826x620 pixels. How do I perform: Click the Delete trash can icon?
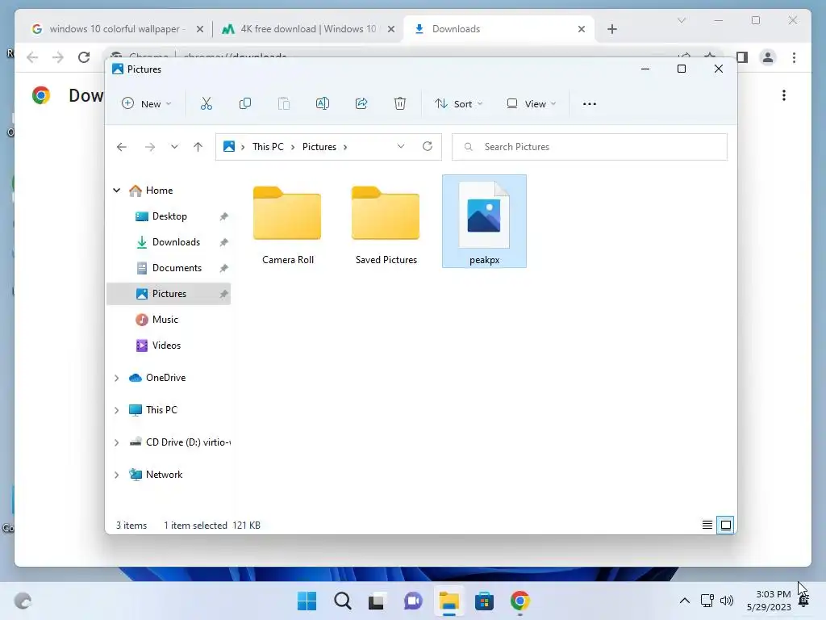pos(400,104)
